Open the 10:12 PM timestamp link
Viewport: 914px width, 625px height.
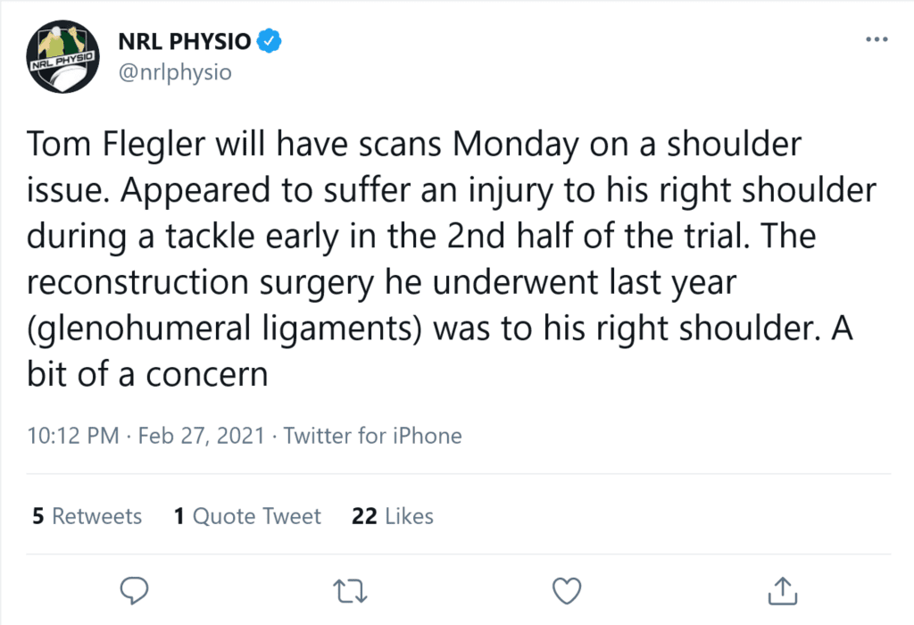(x=73, y=436)
